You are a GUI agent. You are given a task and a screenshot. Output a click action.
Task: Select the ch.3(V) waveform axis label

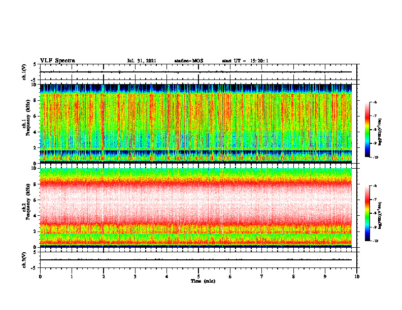pyautogui.click(x=24, y=260)
